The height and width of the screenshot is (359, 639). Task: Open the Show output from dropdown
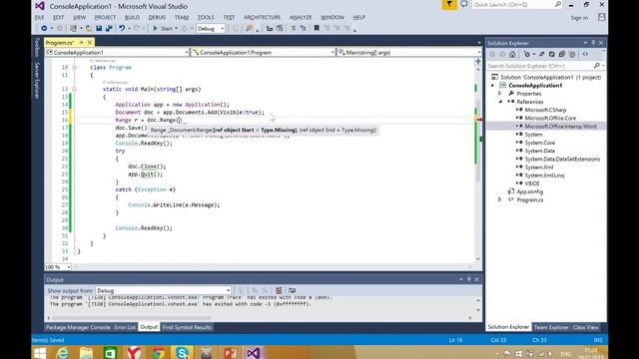[164, 290]
